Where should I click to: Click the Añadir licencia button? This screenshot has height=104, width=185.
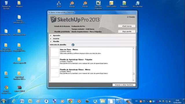[x=127, y=26]
